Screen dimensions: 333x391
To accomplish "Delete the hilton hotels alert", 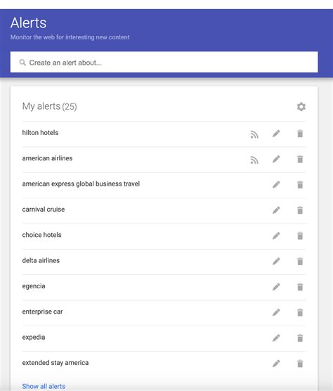I will [300, 134].
